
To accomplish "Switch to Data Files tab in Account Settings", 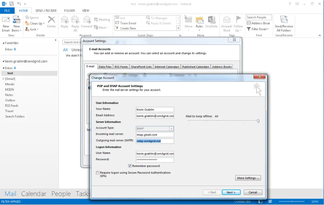I will 105,67.
